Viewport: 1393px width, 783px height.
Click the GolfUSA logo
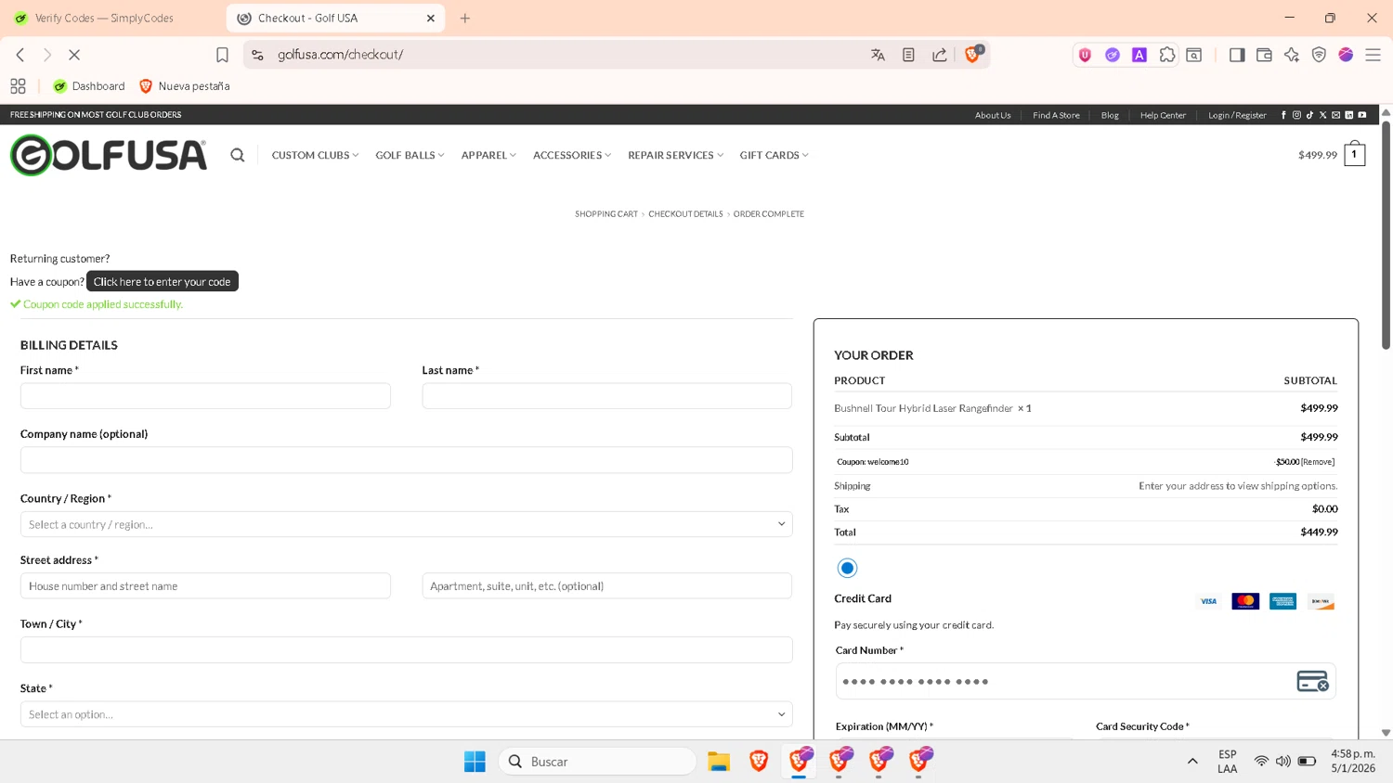click(109, 155)
